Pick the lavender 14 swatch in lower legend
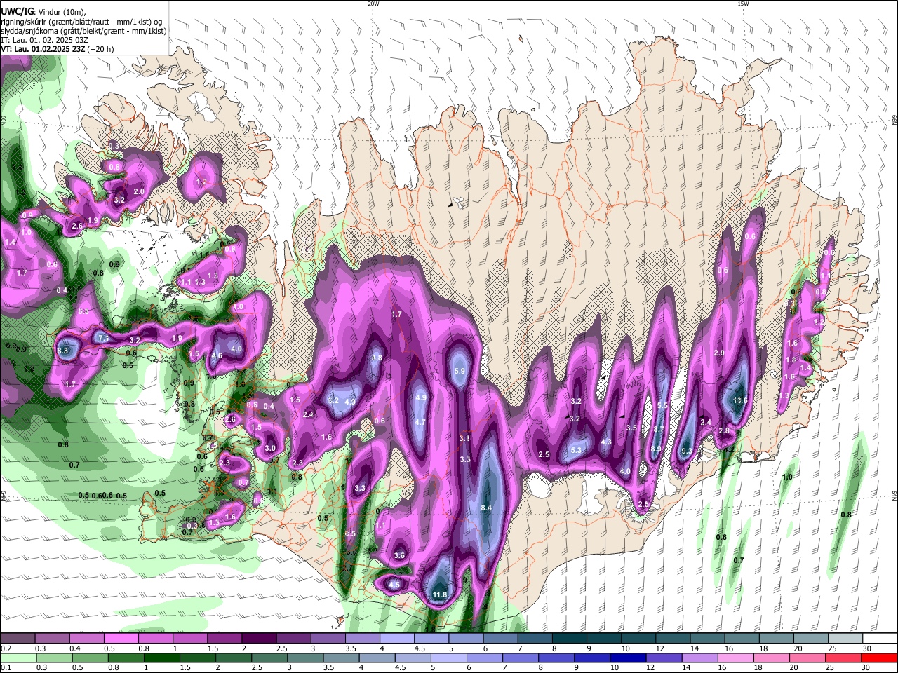 coord(699,658)
